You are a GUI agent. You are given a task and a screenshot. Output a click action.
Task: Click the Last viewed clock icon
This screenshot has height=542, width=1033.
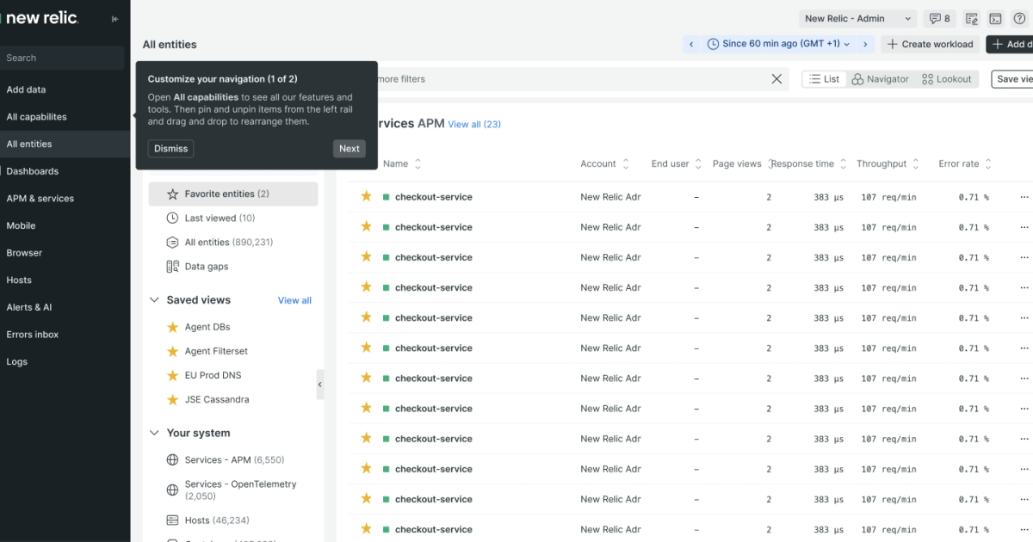(172, 218)
